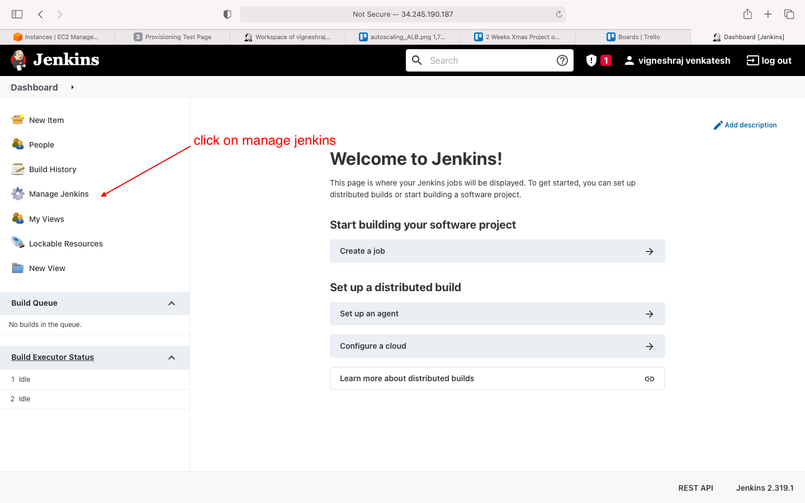The image size is (805, 503).
Task: Open the Build Executor Status link
Action: [53, 357]
